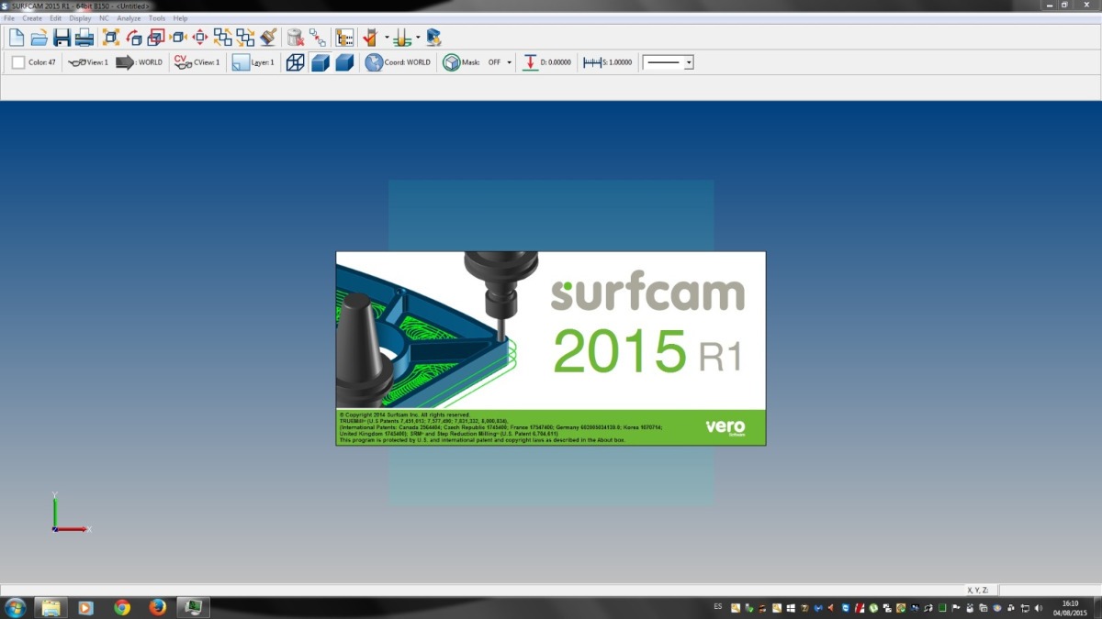Click the verify toolpath checkmark icon

[x=371, y=38]
